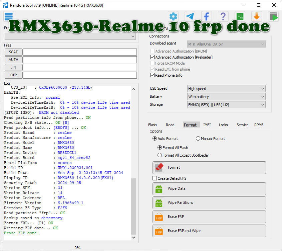282x251 pixels.
Task: Click the Erase FRP and Wipe icon
Action: point(159,231)
